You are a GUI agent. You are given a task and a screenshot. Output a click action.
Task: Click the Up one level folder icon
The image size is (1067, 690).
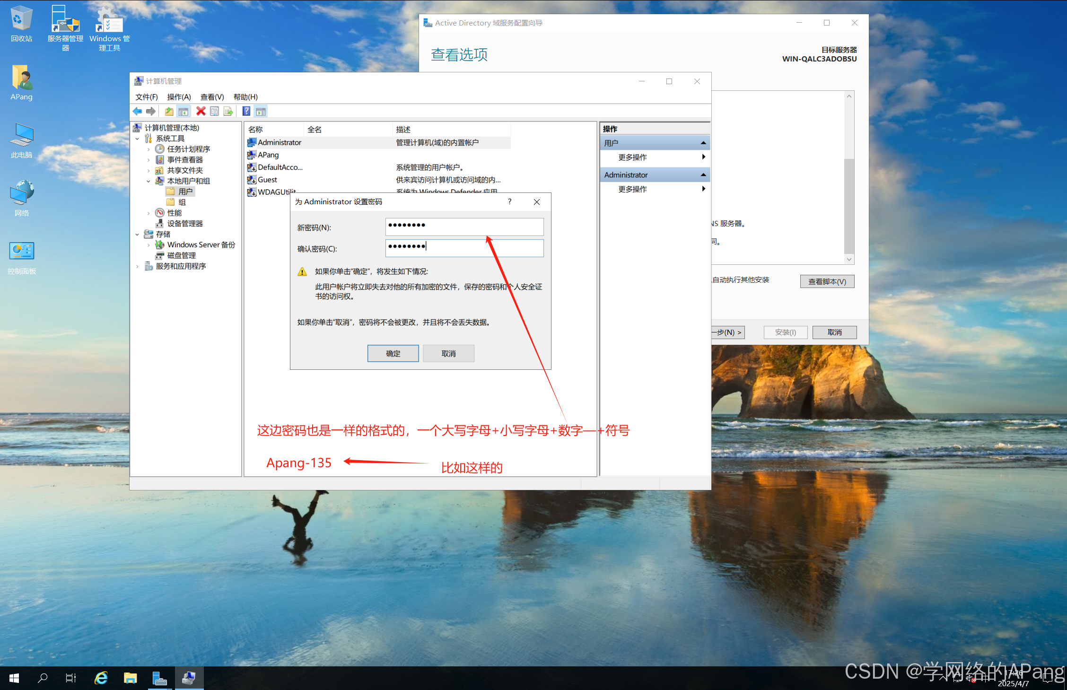(x=169, y=111)
